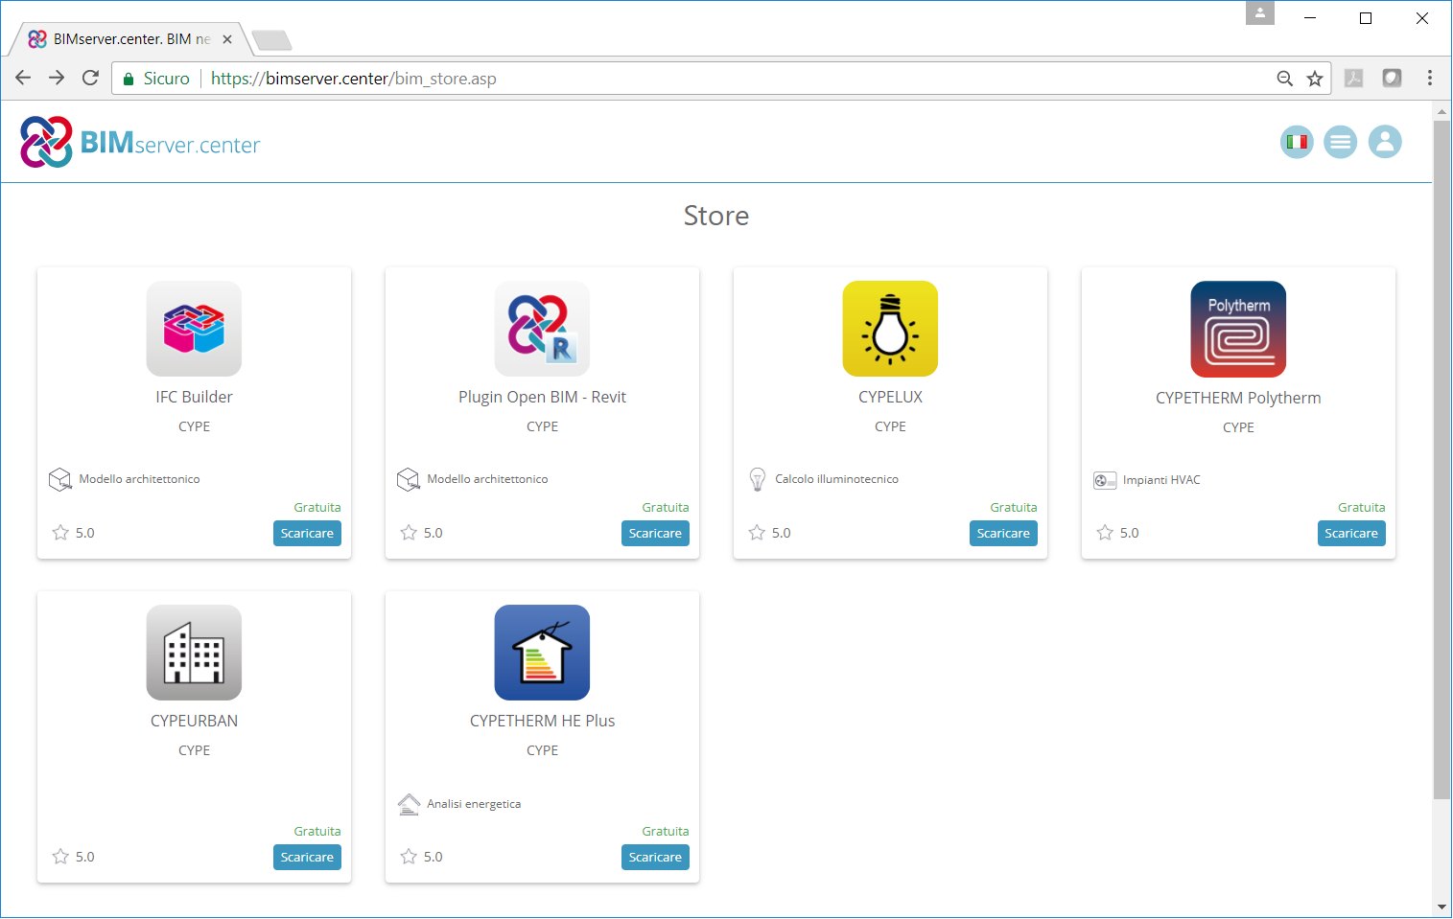This screenshot has width=1453, height=919.
Task: Download CYPETHERM HE Plus with Scaricare
Action: coord(655,857)
